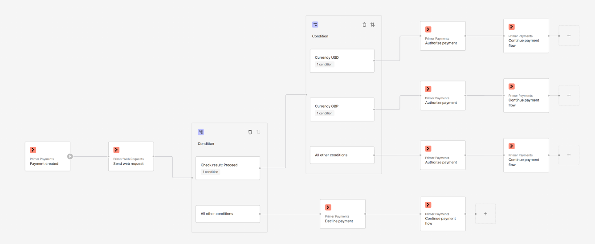This screenshot has width=595, height=244.
Task: Click the Primer logo icon on Payment created node
Action: [x=33, y=150]
